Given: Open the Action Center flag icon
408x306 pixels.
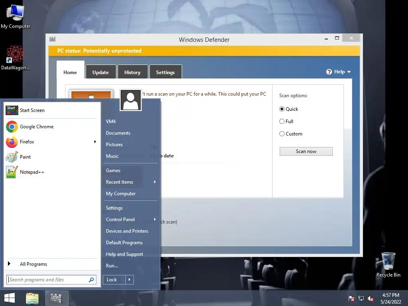Looking at the screenshot, I should click(351, 298).
